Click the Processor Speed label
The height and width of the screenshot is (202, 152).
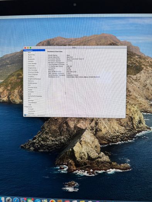pos(54,61)
